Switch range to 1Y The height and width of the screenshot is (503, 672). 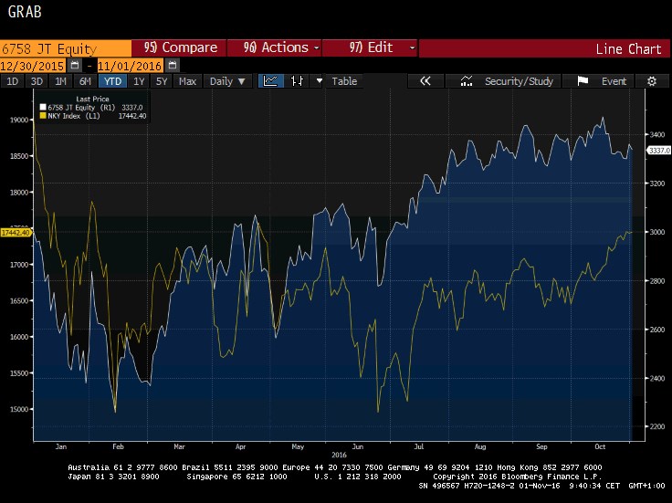click(x=139, y=81)
